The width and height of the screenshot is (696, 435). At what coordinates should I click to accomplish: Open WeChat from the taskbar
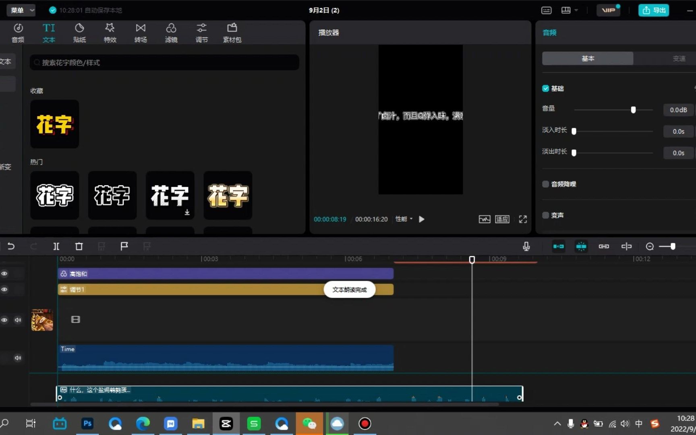(x=309, y=423)
